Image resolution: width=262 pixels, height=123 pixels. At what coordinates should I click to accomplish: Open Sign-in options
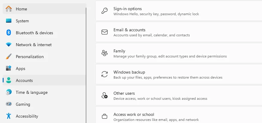[x=179, y=11]
